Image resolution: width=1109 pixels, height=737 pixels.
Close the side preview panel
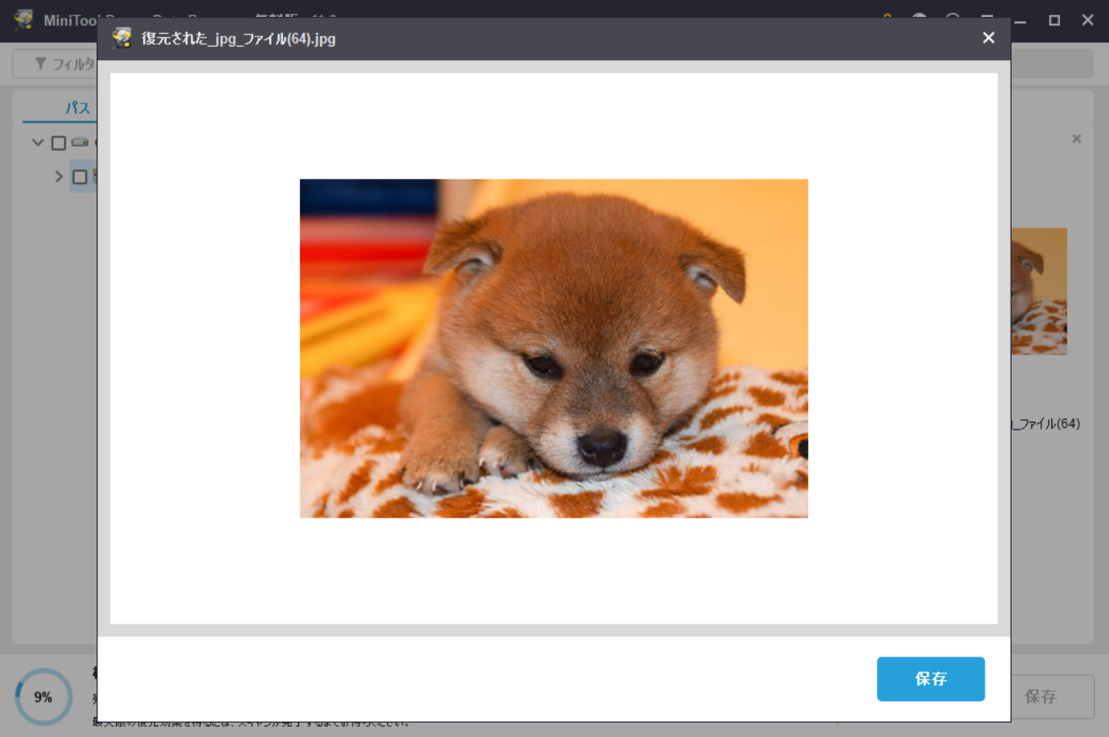1076,139
